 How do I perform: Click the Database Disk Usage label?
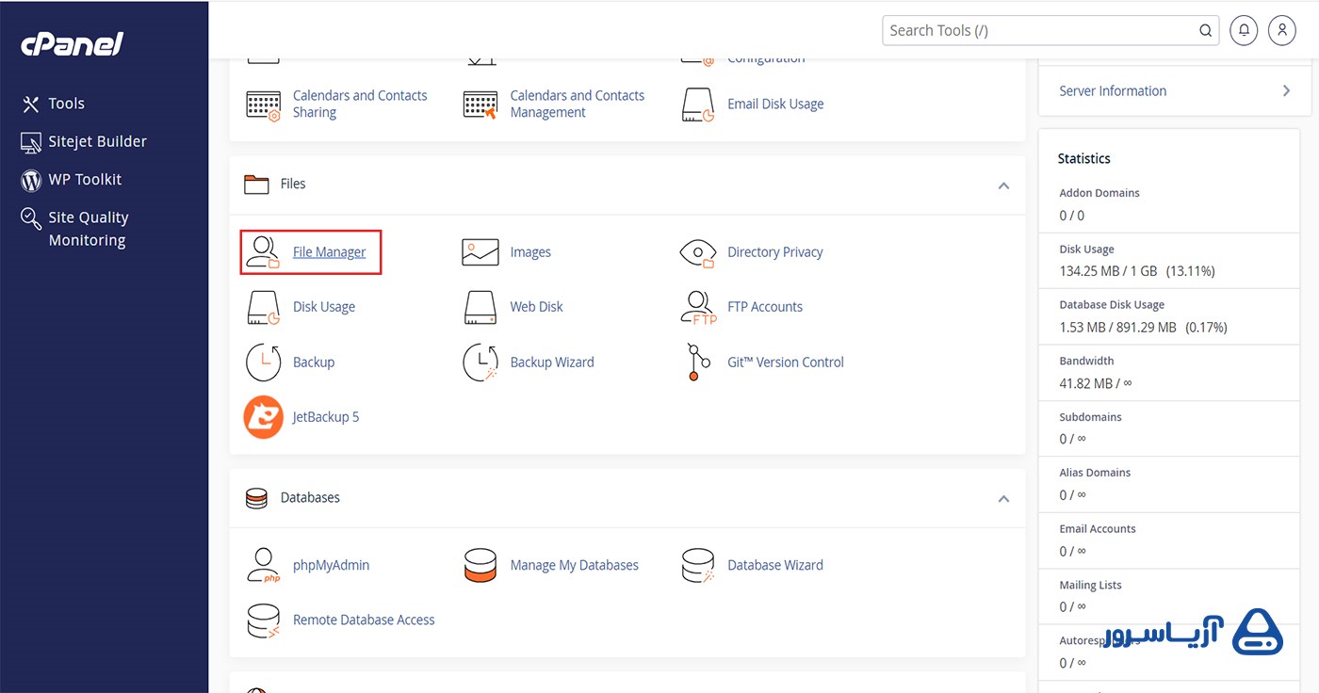(1112, 305)
